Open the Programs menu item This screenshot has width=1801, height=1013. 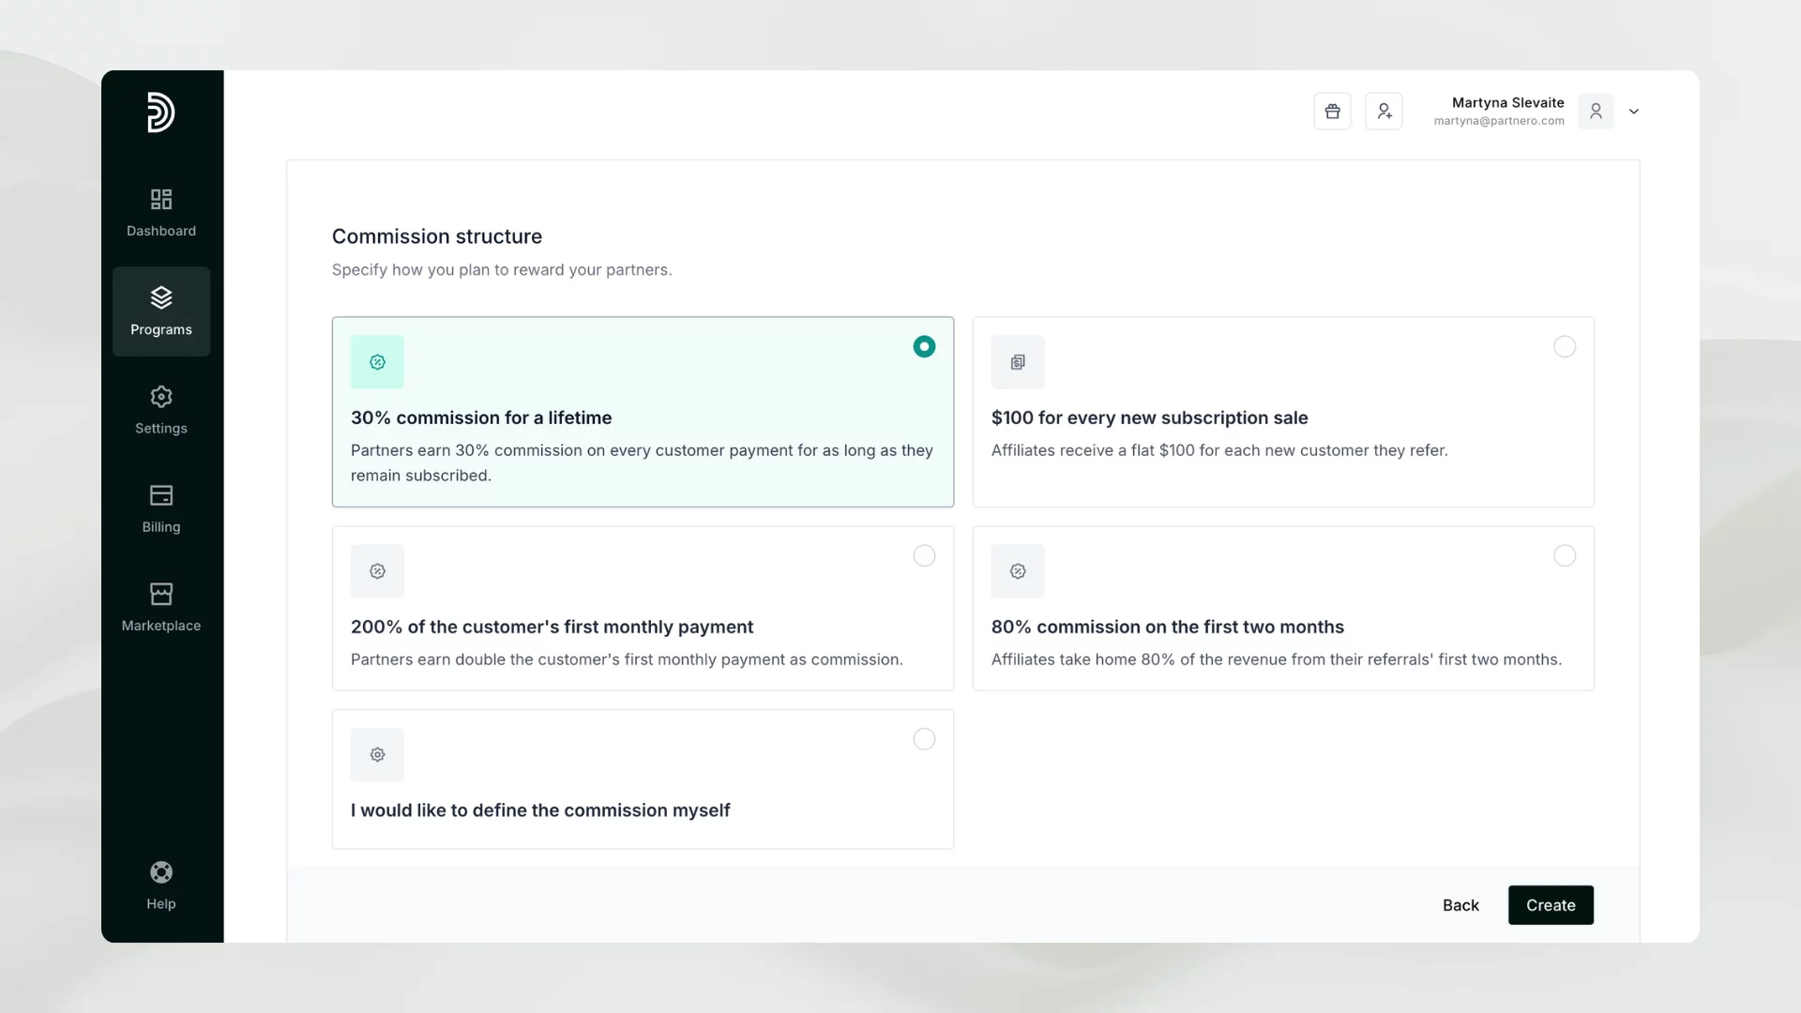coord(161,311)
